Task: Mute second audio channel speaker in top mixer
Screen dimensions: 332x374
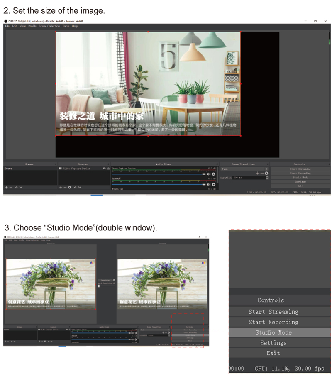Action: pos(208,185)
